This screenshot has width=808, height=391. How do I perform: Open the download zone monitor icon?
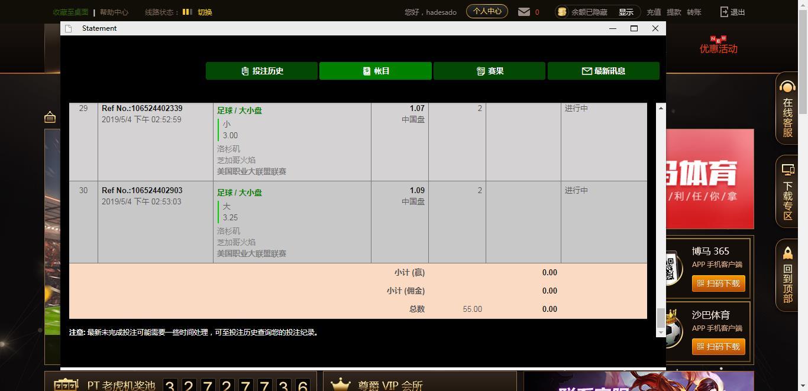(787, 170)
